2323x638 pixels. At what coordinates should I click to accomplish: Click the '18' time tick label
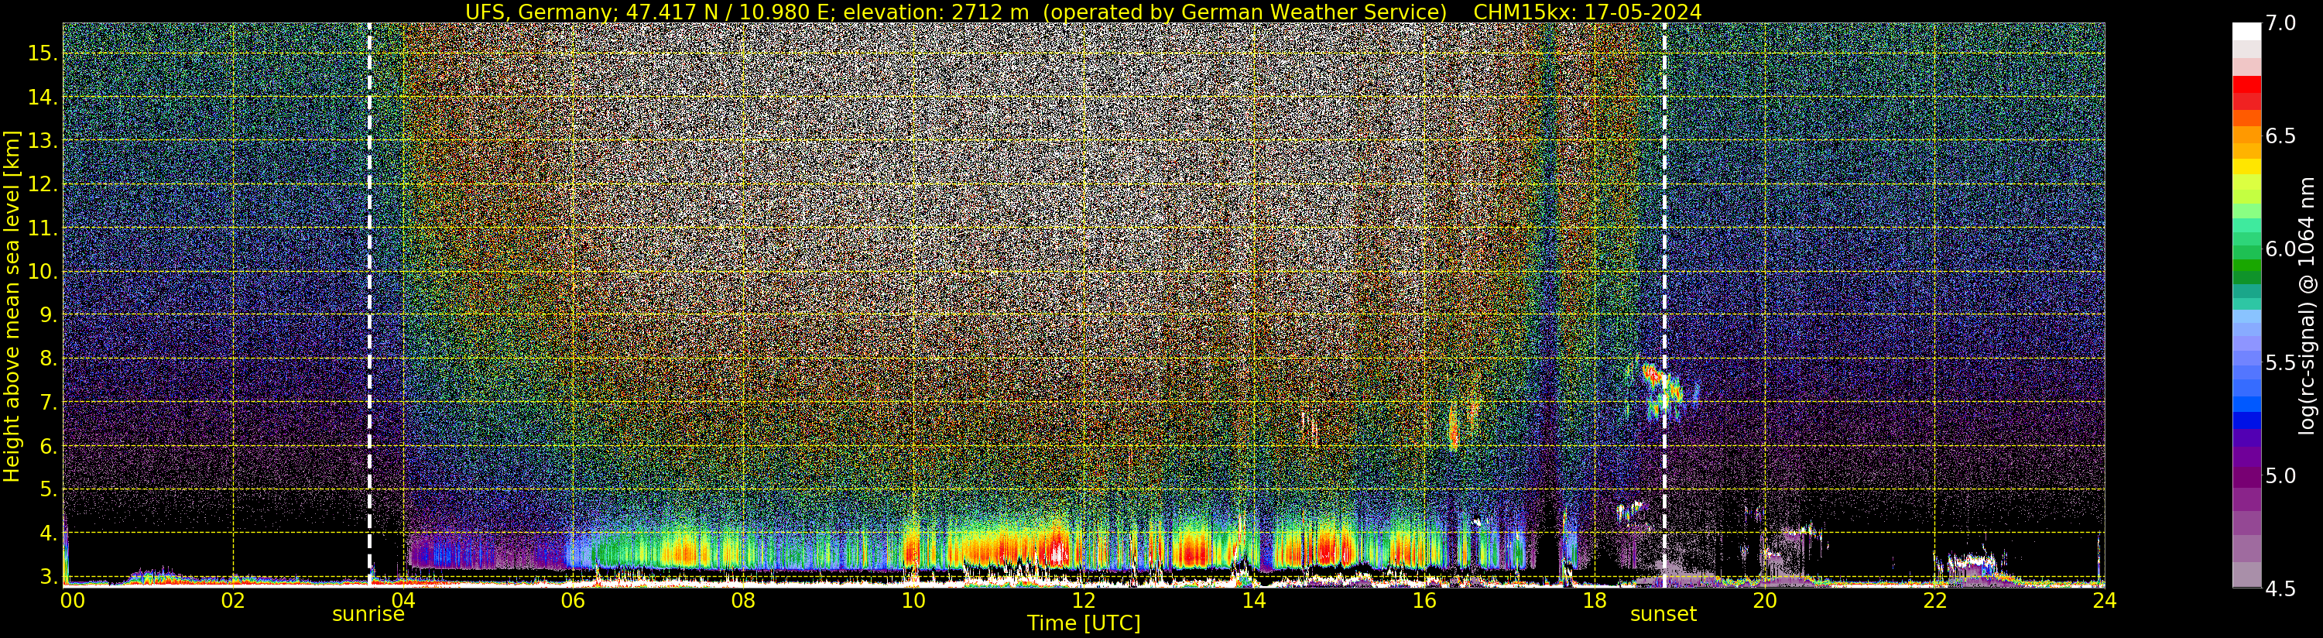coord(1595,600)
